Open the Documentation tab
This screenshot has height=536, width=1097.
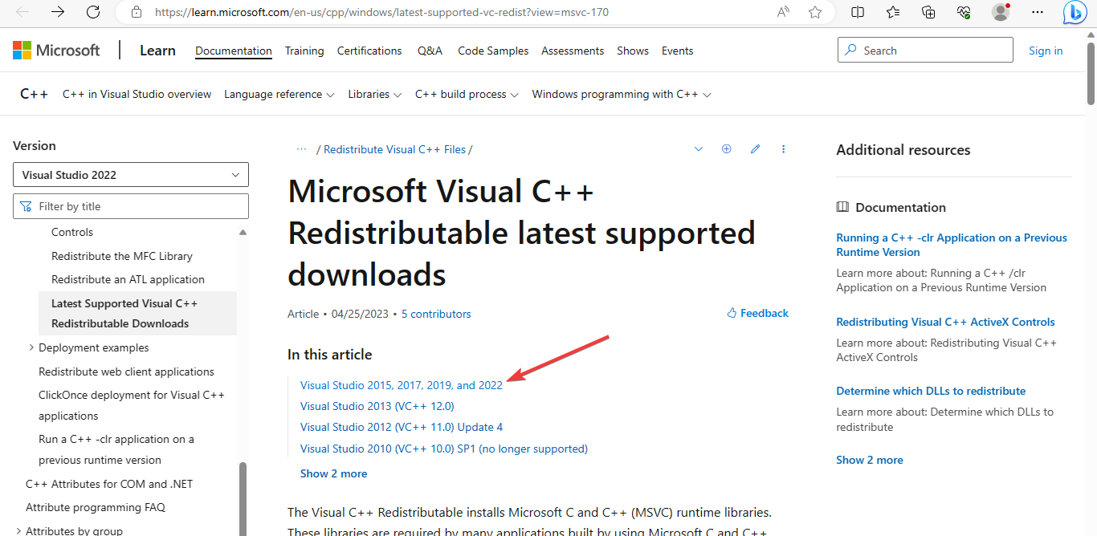(234, 51)
